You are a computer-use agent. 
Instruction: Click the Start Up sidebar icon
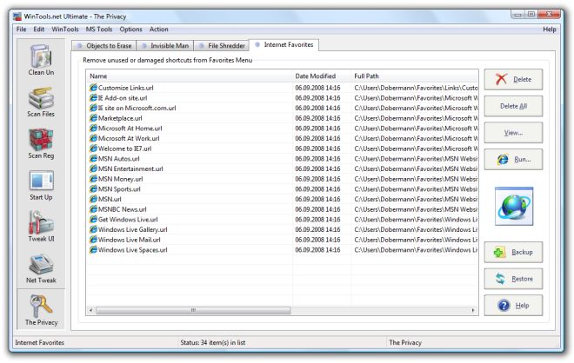[x=41, y=186]
